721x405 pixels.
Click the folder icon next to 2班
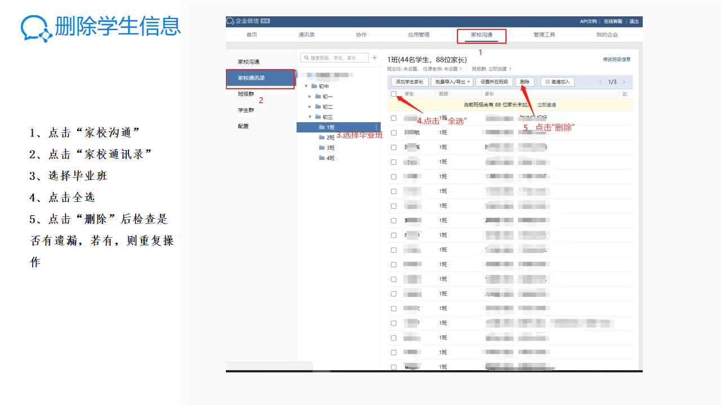322,137
